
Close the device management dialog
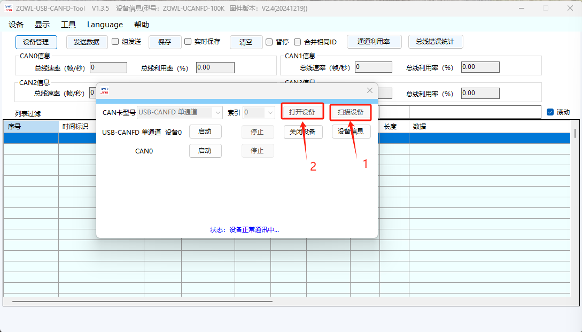click(370, 91)
